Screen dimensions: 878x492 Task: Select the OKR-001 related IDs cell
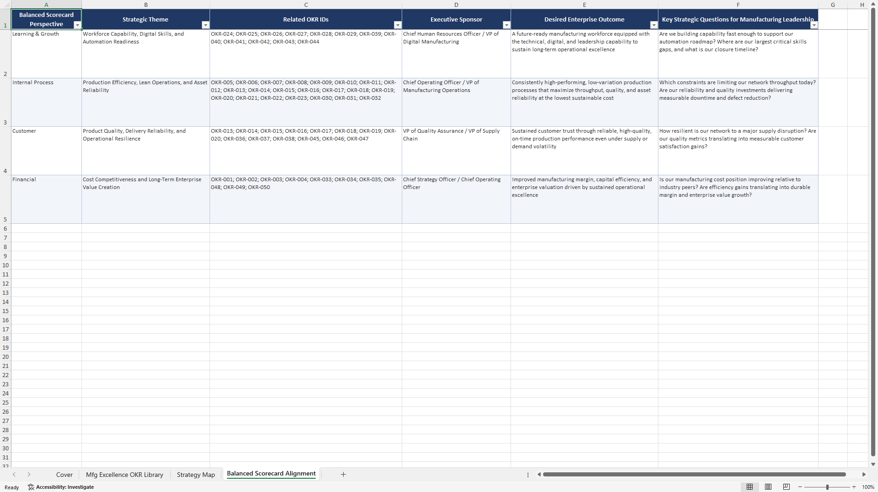pos(306,200)
